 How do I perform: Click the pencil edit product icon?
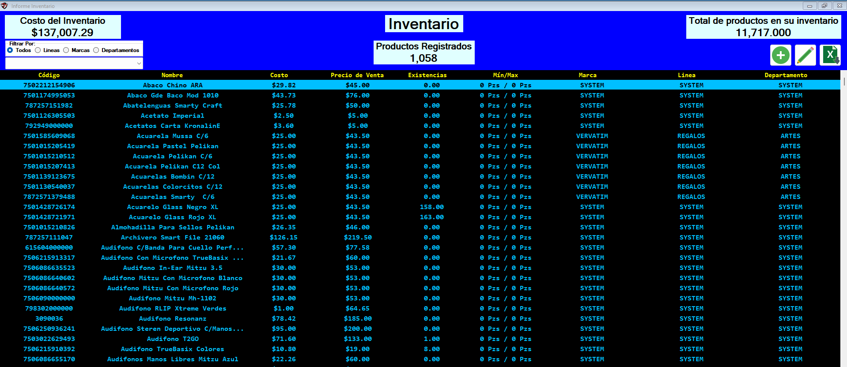pos(805,55)
